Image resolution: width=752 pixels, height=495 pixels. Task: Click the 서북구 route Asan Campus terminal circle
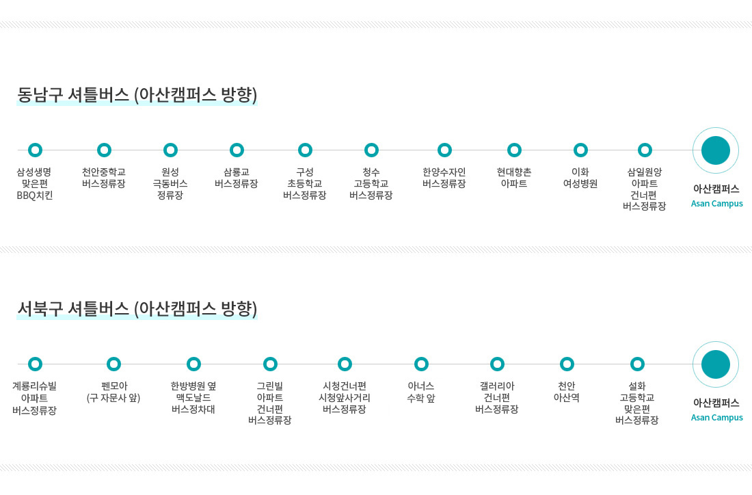click(x=716, y=364)
